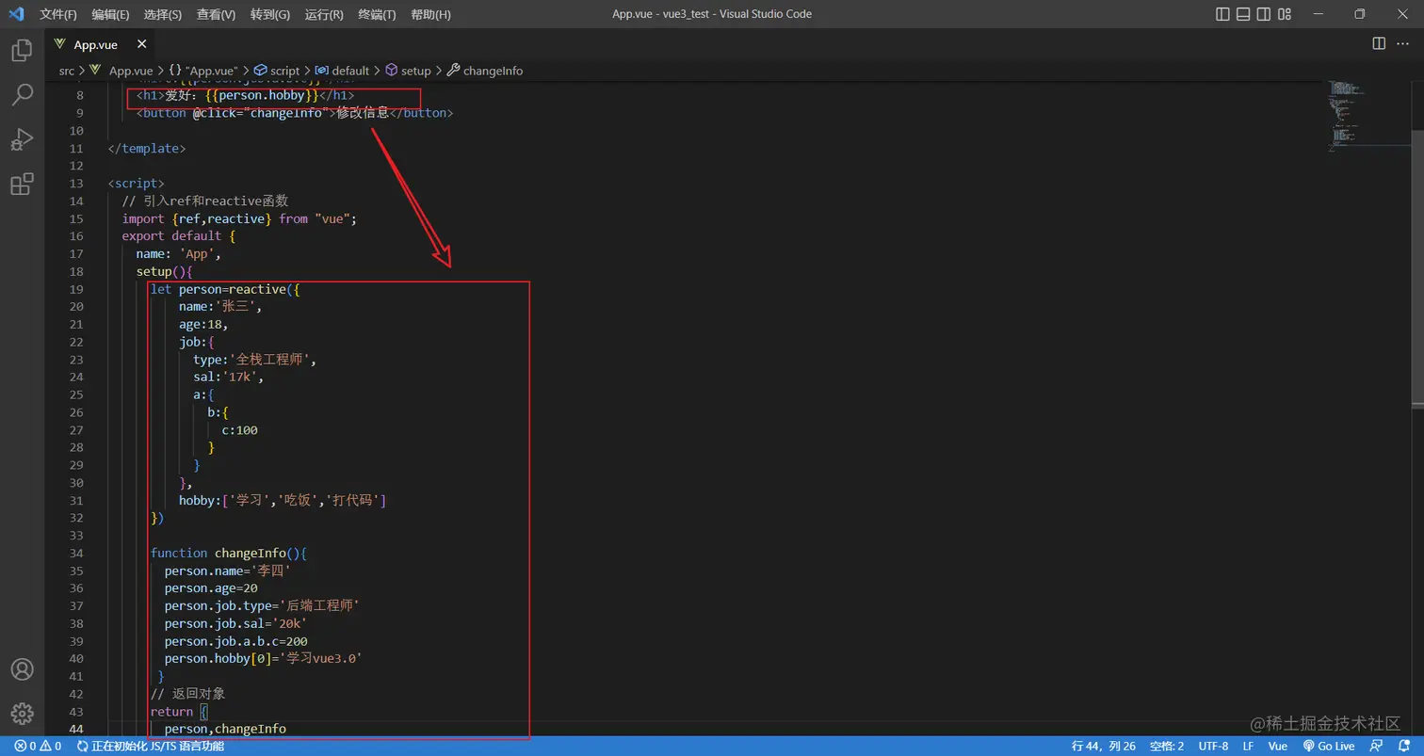Click 'person,changeInfo' on line 44
1424x756 pixels.
225,729
